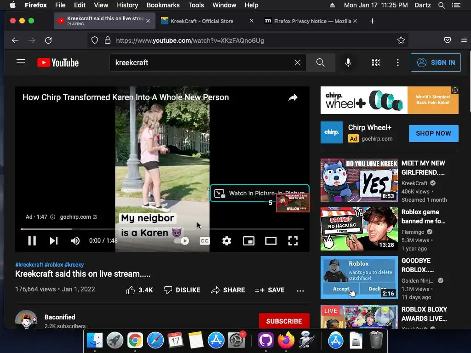Pause the video with the pause button
471x353 pixels.
(x=32, y=241)
